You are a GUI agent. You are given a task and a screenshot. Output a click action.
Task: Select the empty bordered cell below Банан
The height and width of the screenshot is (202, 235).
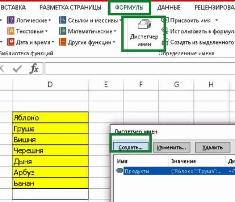tap(50, 194)
